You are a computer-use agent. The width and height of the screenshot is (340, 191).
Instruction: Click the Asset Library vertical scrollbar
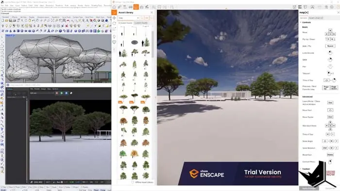coord(153,44)
